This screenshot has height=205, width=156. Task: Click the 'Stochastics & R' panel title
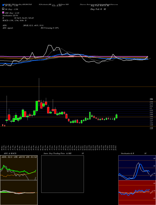pos(127,153)
